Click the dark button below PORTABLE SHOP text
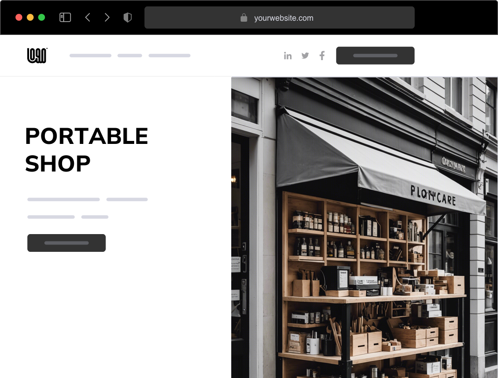The width and height of the screenshot is (498, 378). point(67,243)
